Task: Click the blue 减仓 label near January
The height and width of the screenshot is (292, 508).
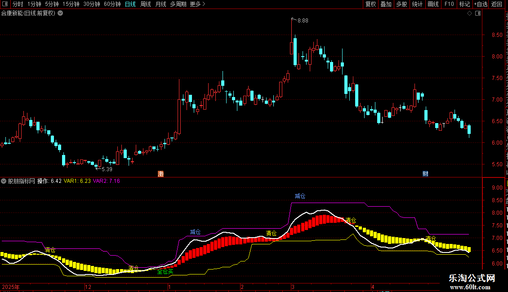Action: click(x=196, y=232)
